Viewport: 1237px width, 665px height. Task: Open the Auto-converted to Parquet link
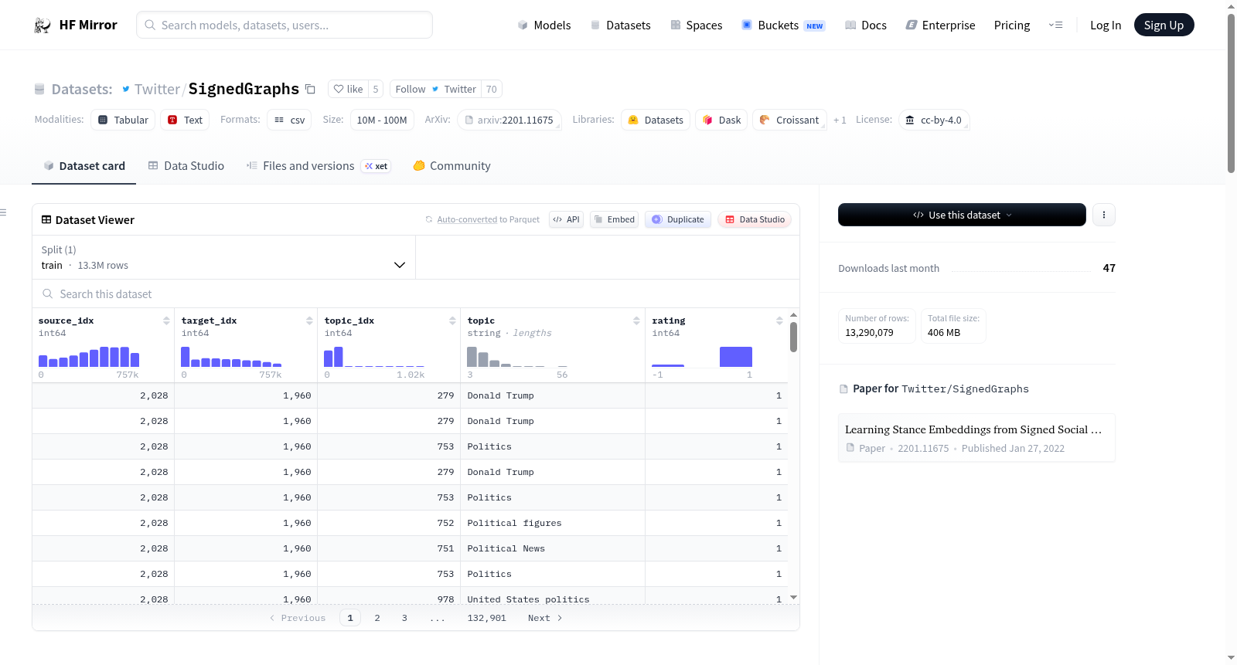click(467, 219)
